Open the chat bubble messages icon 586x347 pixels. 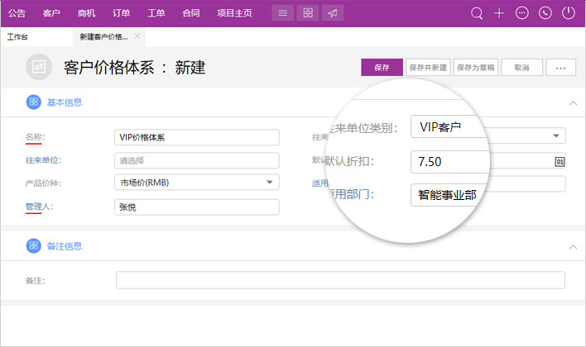521,13
